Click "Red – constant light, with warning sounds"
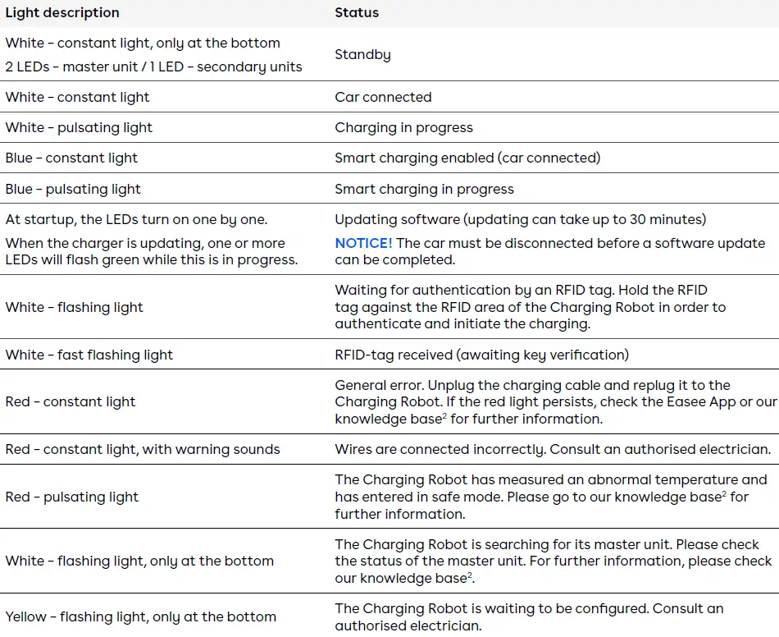This screenshot has height=637, width=779. click(143, 449)
